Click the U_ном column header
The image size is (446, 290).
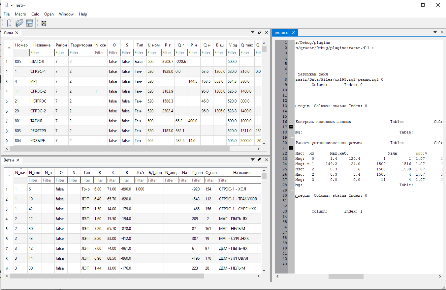[154, 45]
